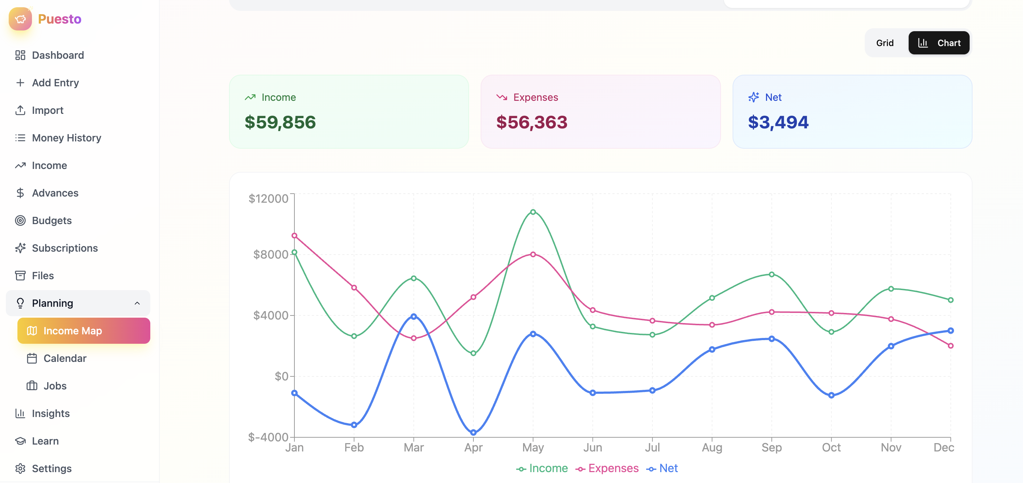
Task: Switch to Grid view
Action: (x=884, y=43)
